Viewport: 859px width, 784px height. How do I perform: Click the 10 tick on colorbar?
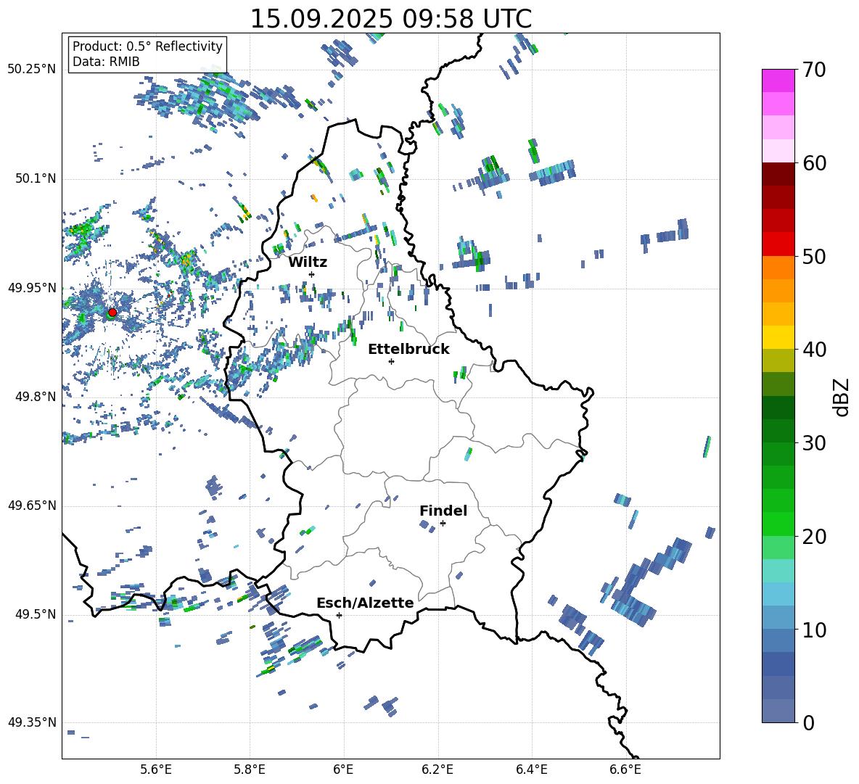814,630
